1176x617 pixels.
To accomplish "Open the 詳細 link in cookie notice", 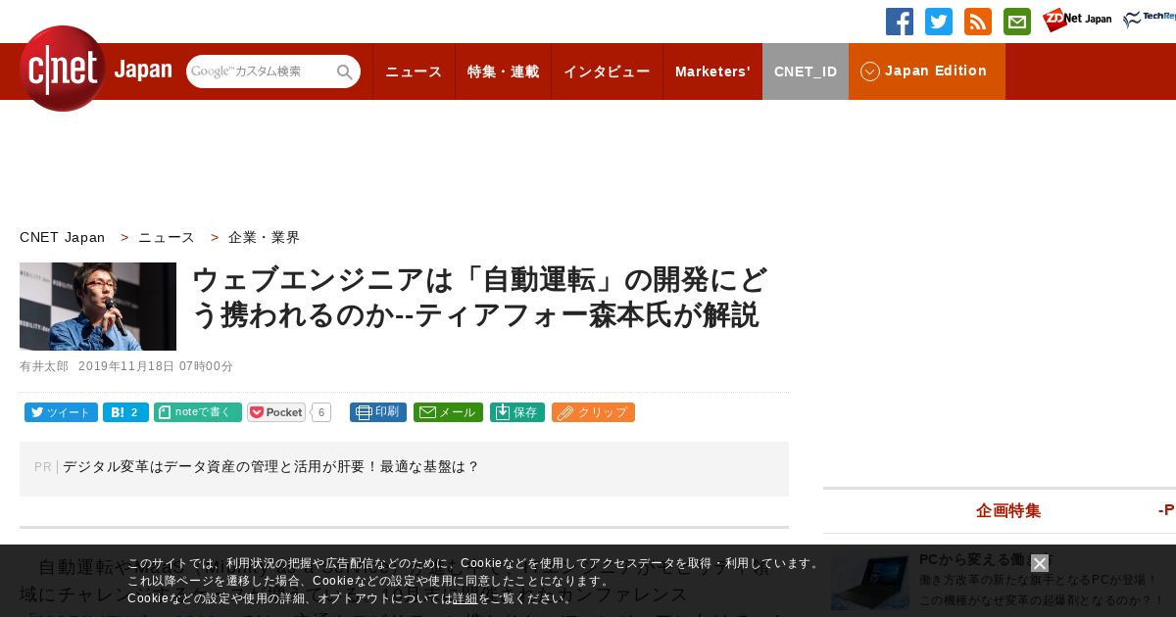I will pyautogui.click(x=465, y=598).
